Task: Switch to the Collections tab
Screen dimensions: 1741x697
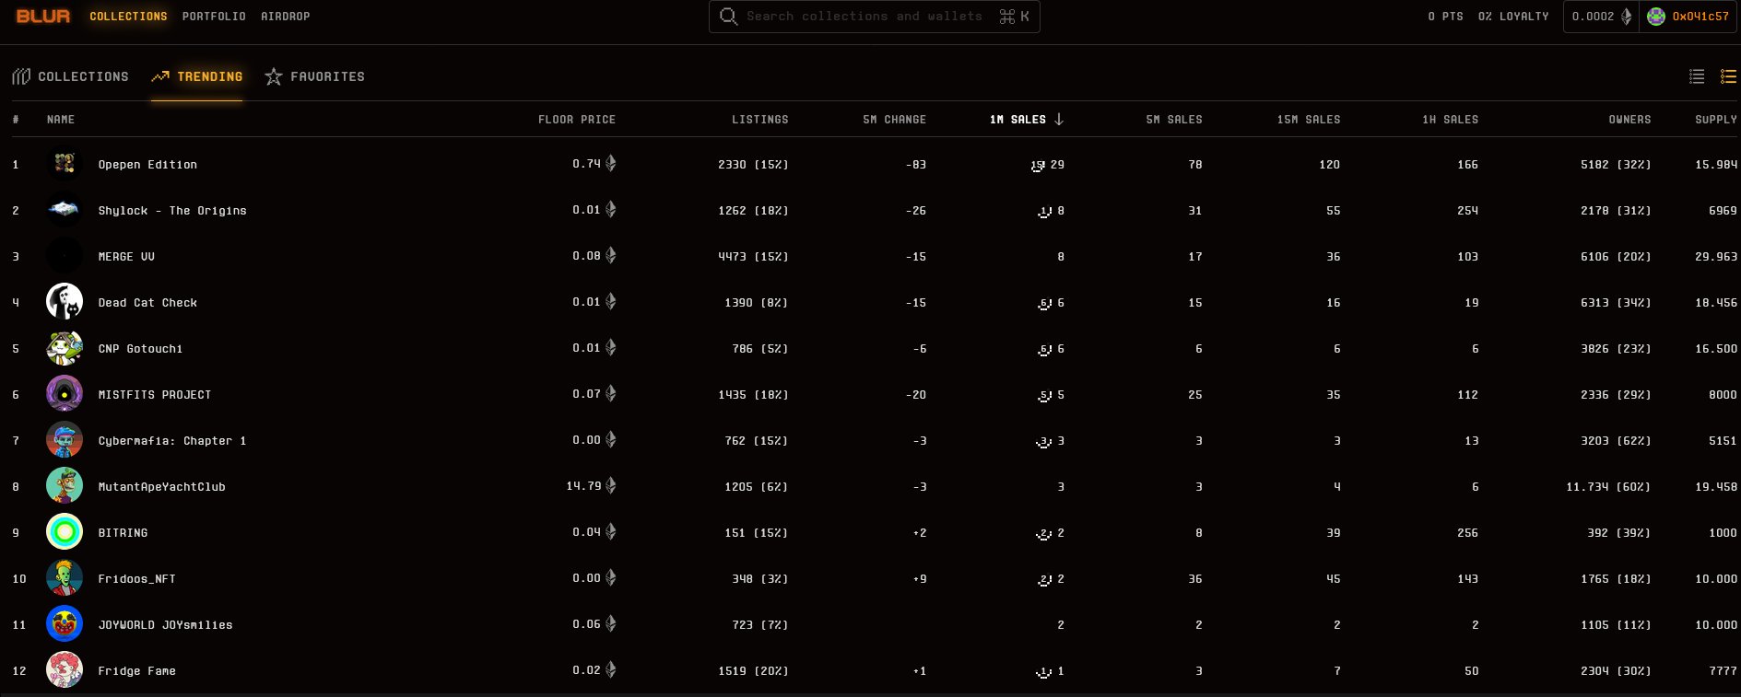Action: tap(70, 76)
